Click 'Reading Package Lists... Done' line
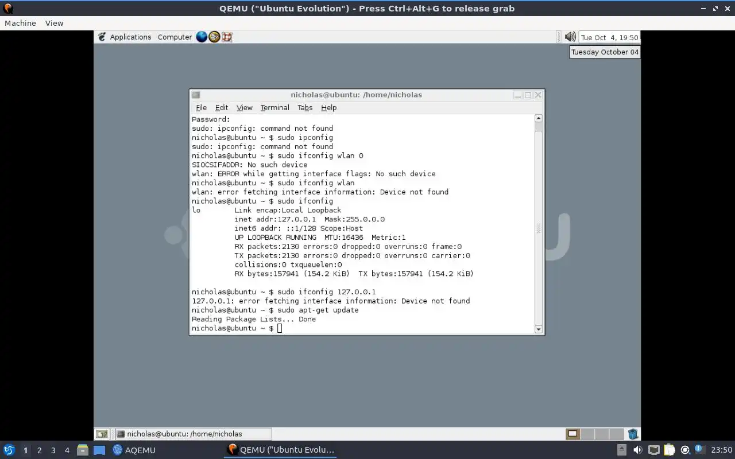 coord(254,319)
